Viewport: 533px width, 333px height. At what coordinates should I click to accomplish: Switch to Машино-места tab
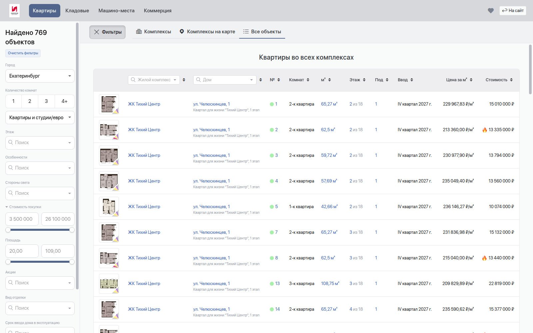(x=117, y=11)
